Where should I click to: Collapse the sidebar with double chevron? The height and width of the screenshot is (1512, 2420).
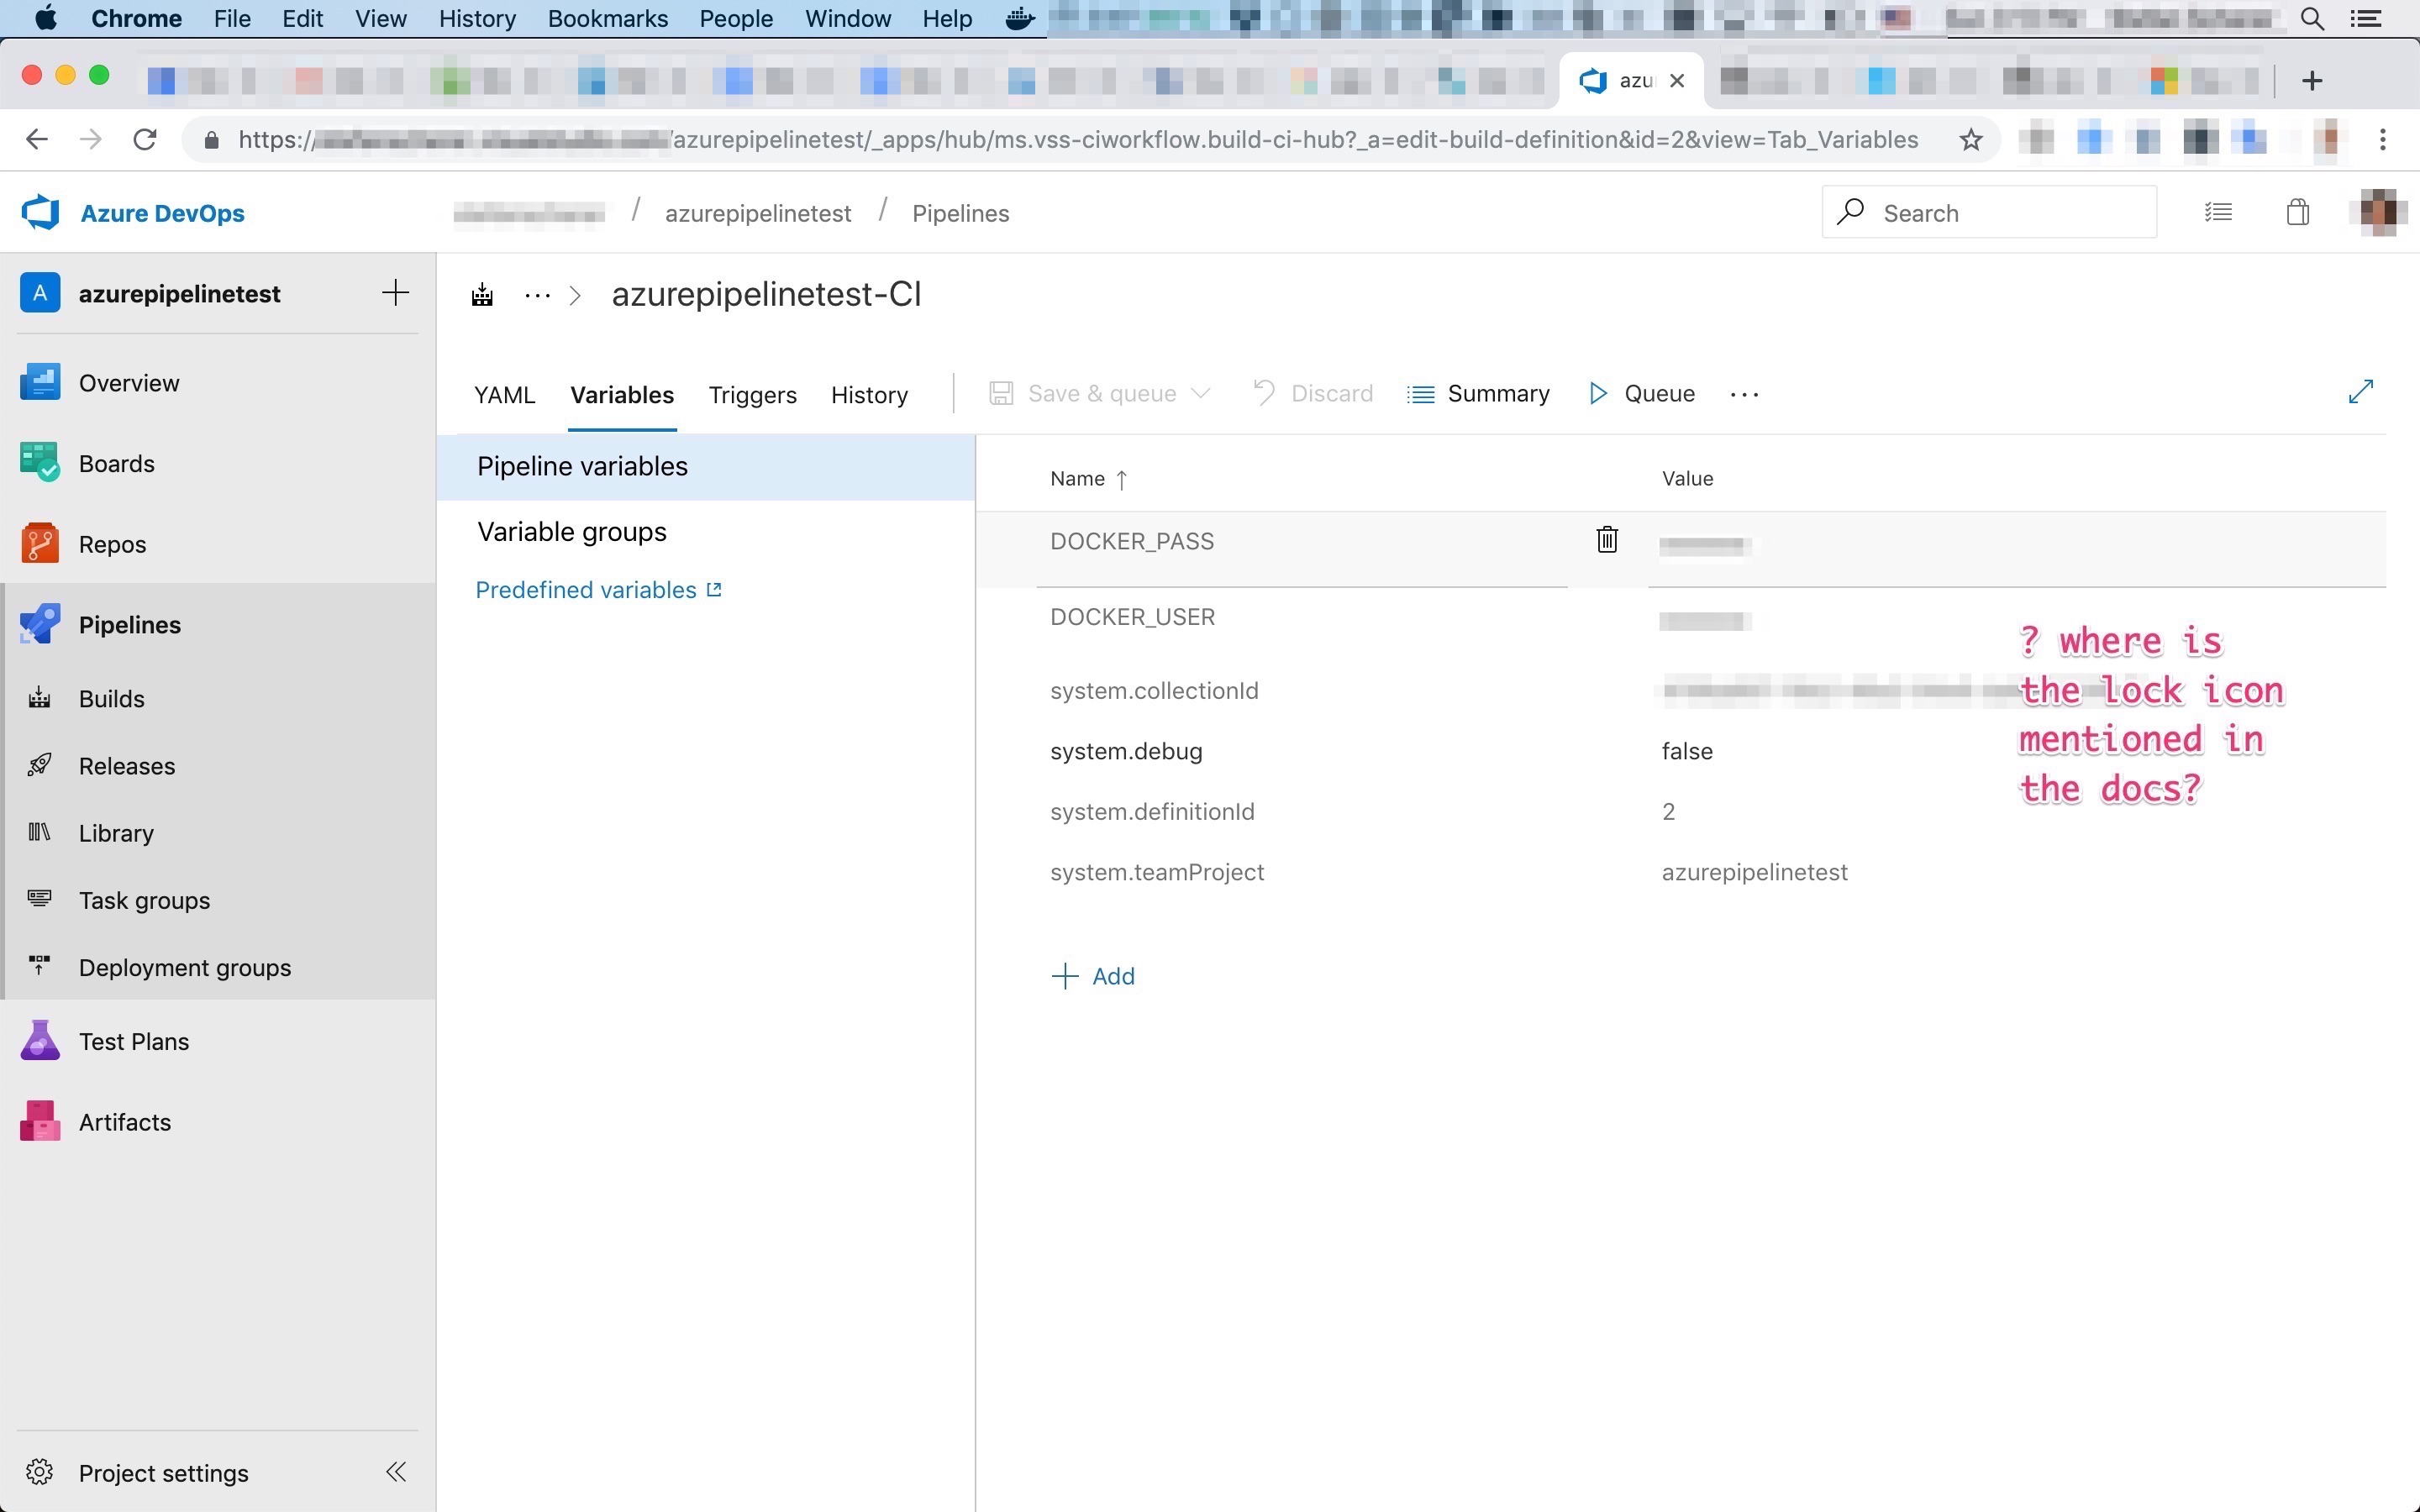coord(396,1472)
